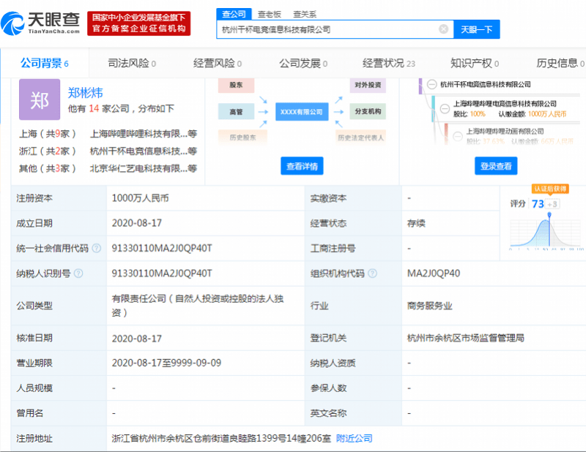The image size is (586, 452).
Task: Open the 历史信息 tab
Action: pyautogui.click(x=560, y=63)
